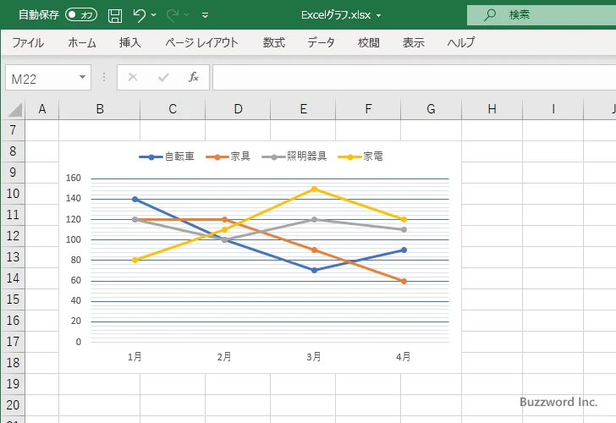This screenshot has height=423, width=616.
Task: Select gray 照明器具 data point at 4月
Action: click(x=404, y=230)
